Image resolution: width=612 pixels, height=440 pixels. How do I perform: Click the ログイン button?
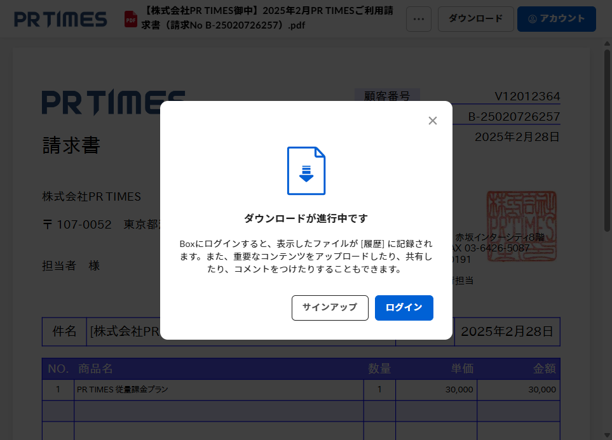coord(404,308)
